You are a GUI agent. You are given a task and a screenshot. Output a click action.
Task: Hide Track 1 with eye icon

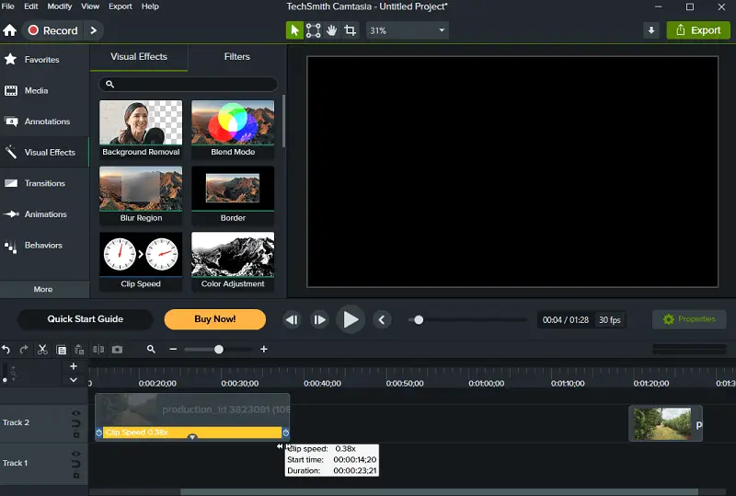point(75,454)
